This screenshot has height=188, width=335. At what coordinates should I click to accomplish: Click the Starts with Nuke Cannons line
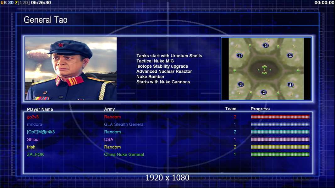tap(163, 82)
